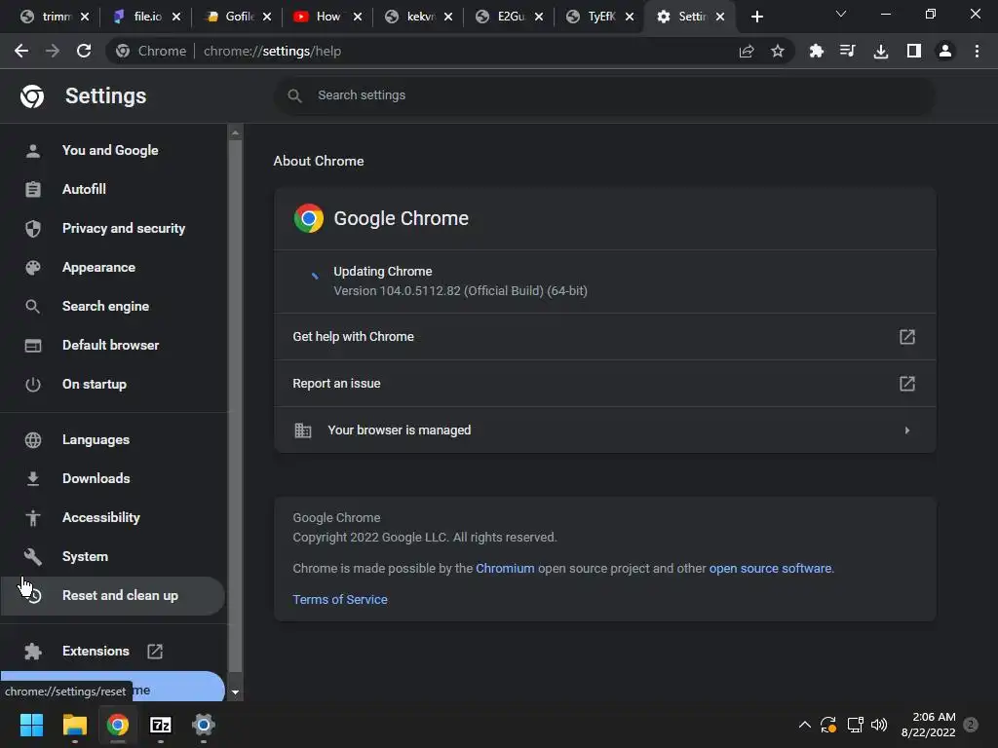Click the sidebar scrollbar thumb
Screen dimensions: 998x748
click(x=235, y=406)
